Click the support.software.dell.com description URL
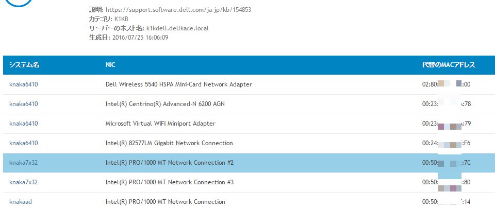The height and width of the screenshot is (209, 495). tap(178, 10)
